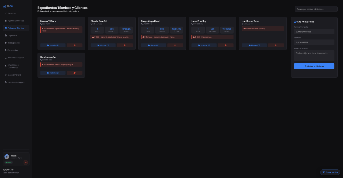
Task: Select the Caja Diaria cash register icon
Action: pyautogui.click(x=6, y=35)
